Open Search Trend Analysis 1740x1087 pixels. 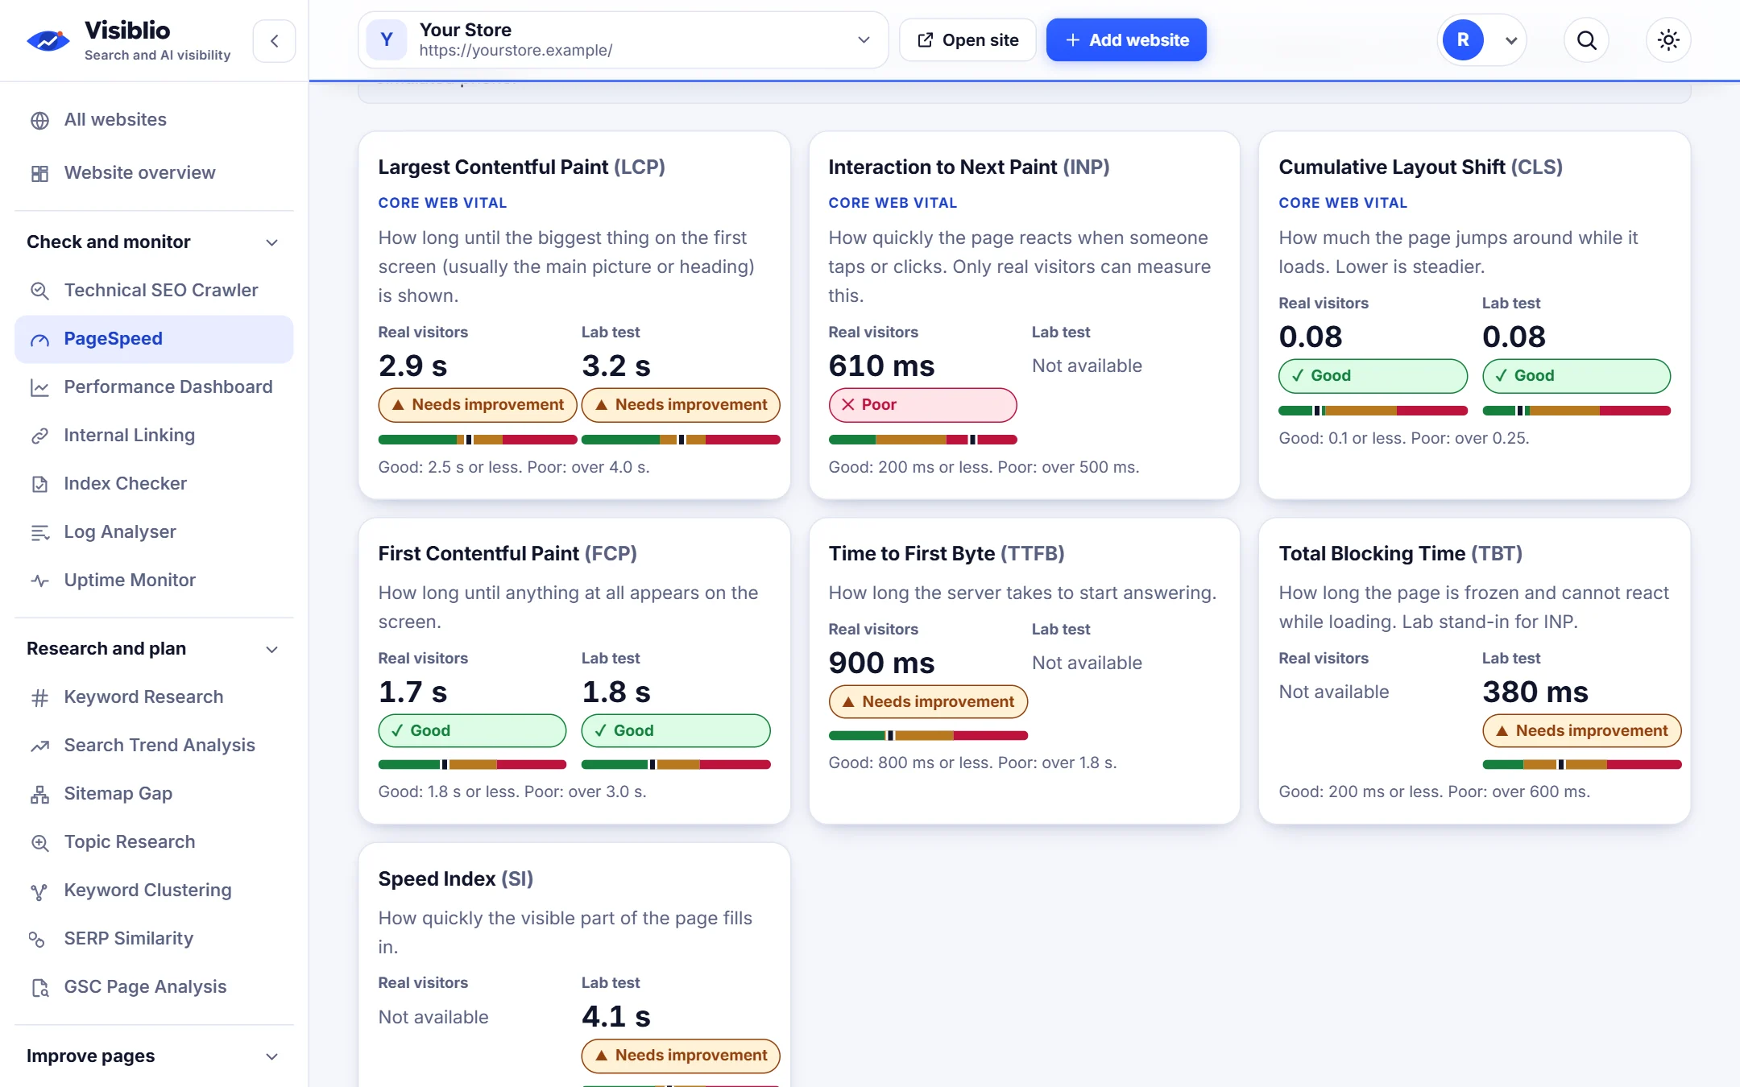tap(154, 746)
